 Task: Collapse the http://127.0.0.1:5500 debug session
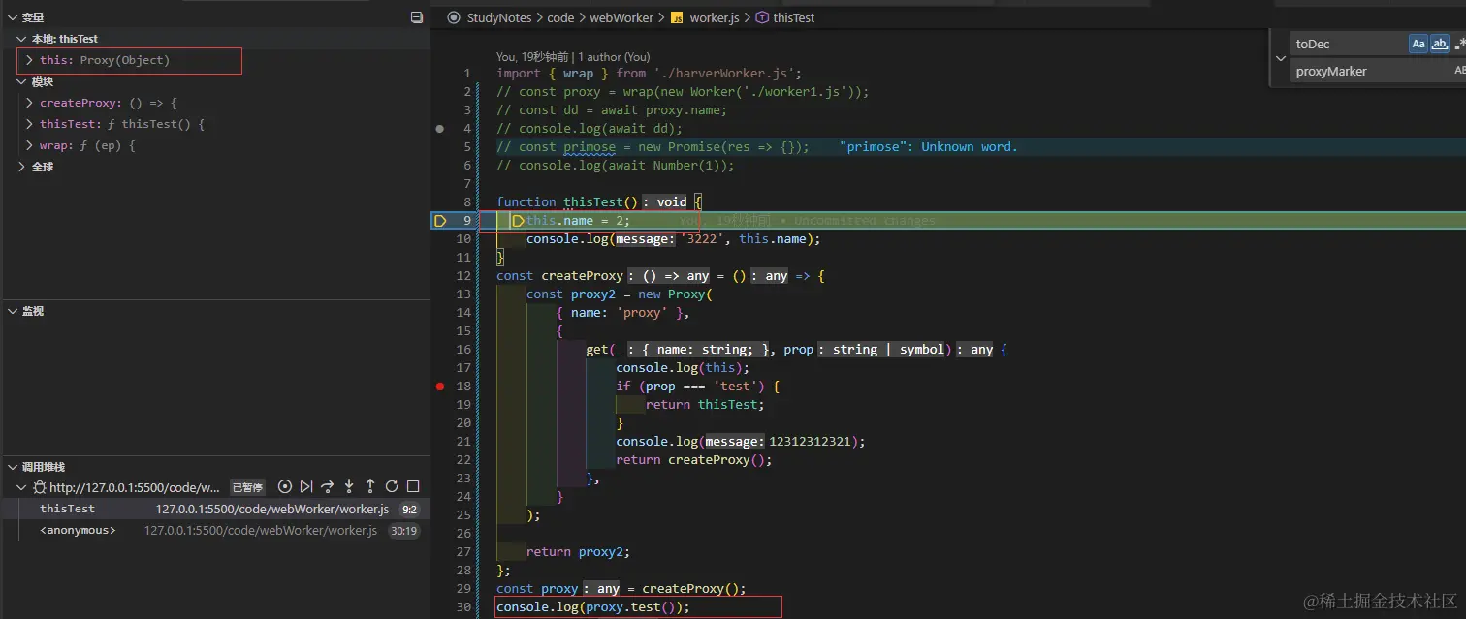click(x=23, y=487)
